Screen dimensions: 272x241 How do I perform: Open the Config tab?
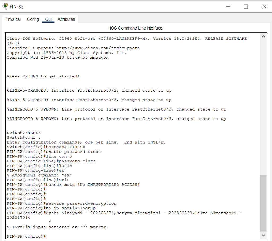(x=33, y=19)
